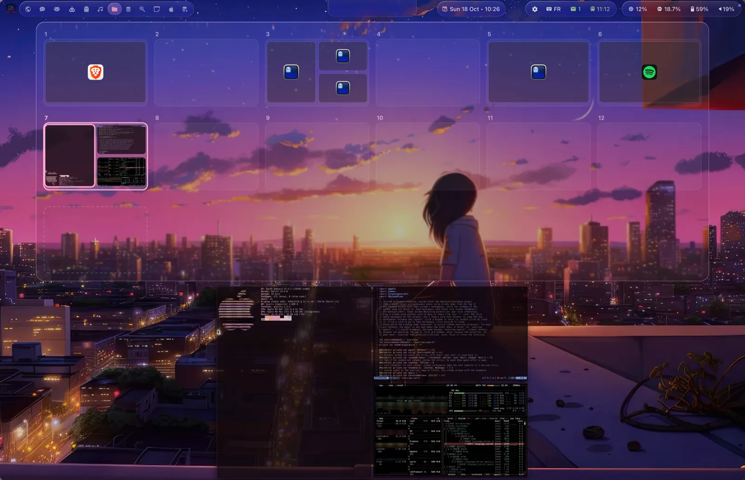Select the chat bubble icon in the top bar
Viewport: 745px width, 480px height.
point(42,9)
